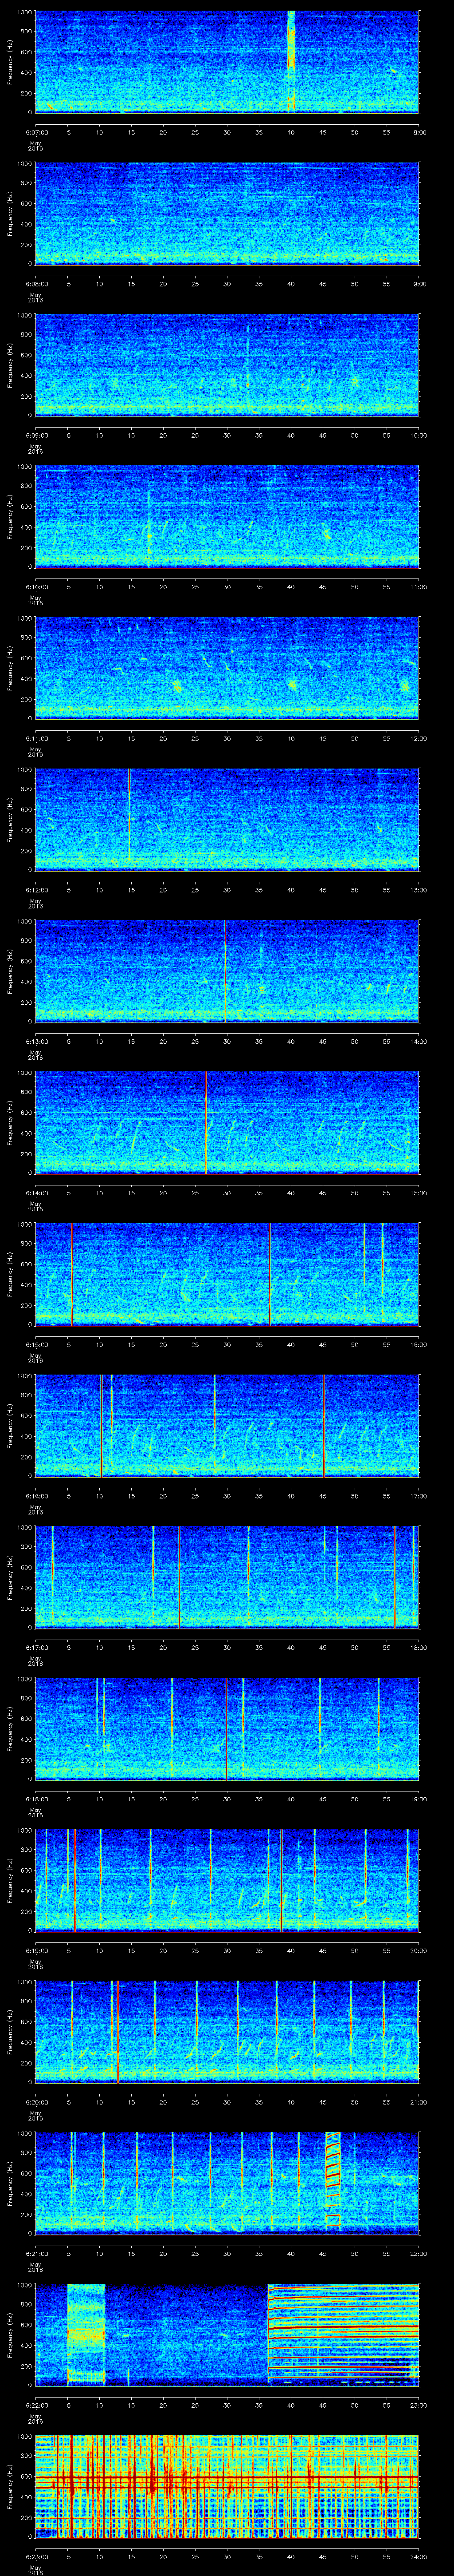This screenshot has width=454, height=2576.
Task: Click the '6:07:00' start time label
Action: pos(37,132)
